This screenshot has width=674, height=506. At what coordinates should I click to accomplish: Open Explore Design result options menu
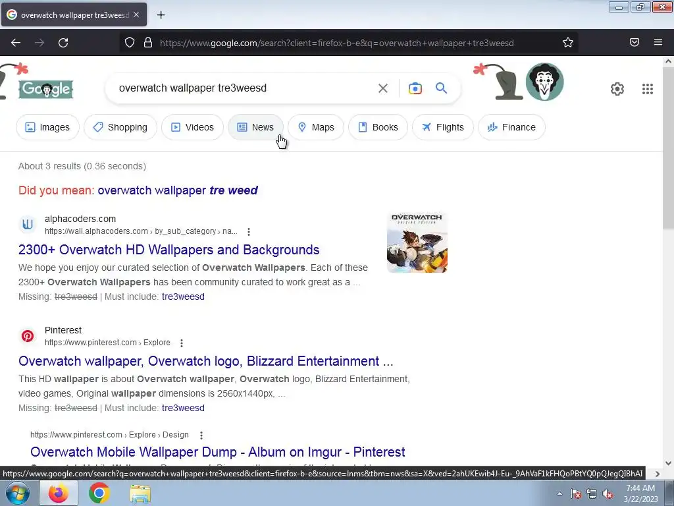(201, 435)
